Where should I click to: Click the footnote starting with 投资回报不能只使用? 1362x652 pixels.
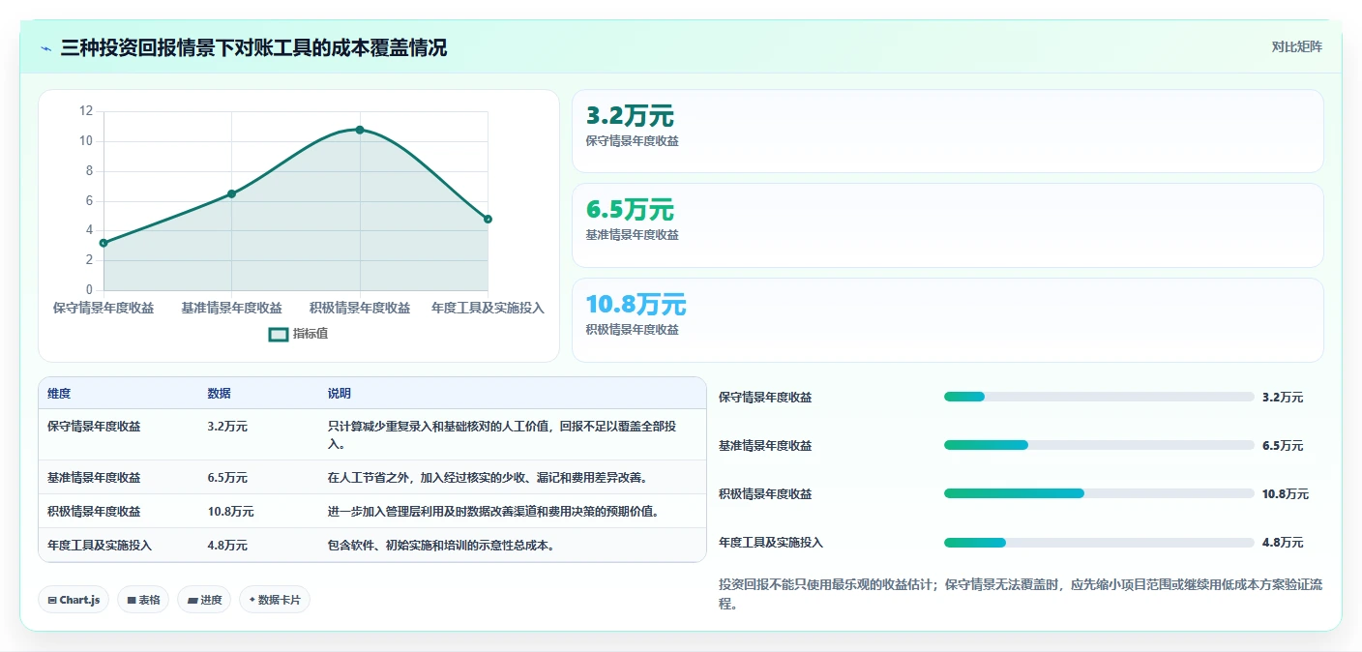[x=1021, y=594]
